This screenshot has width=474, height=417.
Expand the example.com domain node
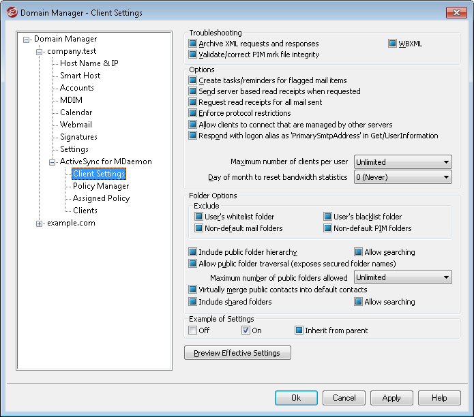click(39, 223)
